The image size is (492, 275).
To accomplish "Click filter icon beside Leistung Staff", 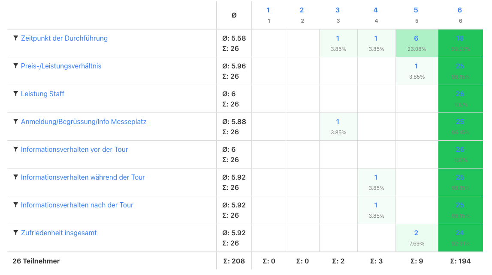I will tap(16, 94).
